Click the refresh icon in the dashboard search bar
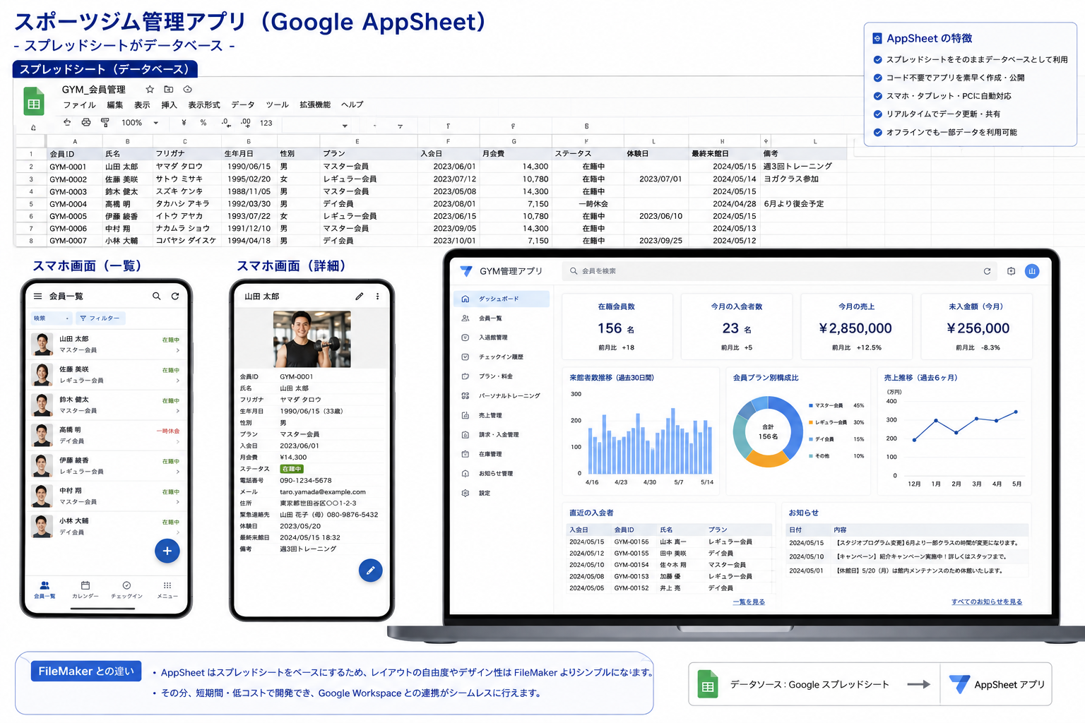The width and height of the screenshot is (1085, 723). click(x=988, y=271)
